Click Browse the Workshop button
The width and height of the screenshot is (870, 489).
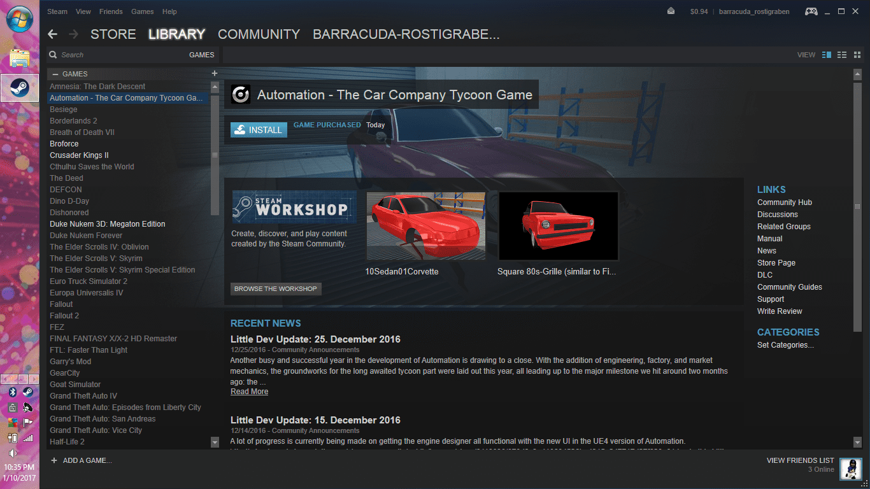point(275,289)
